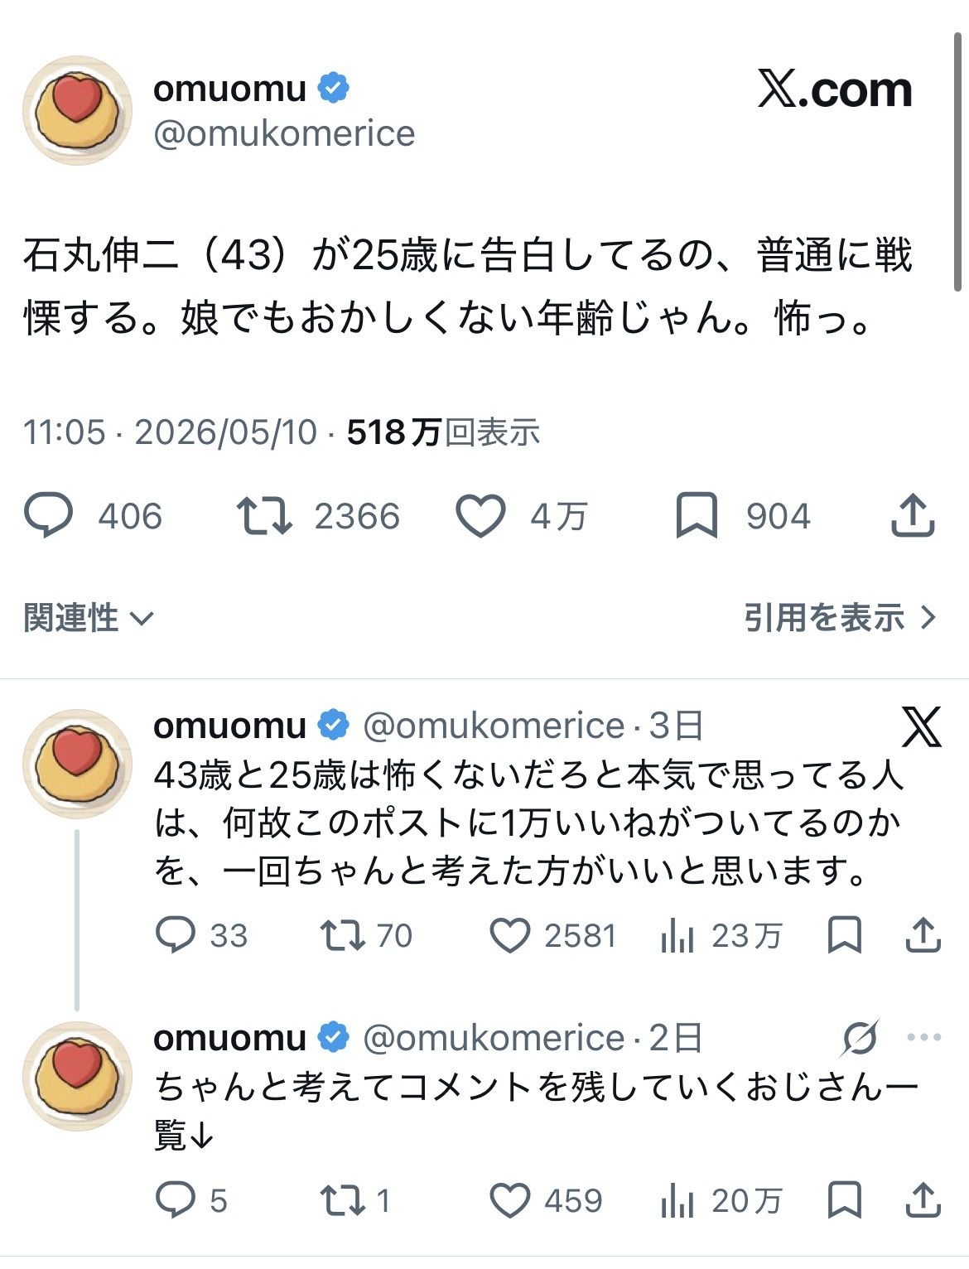Bookmark the 3日 reply post
This screenshot has width=969, height=1269.
tap(845, 935)
